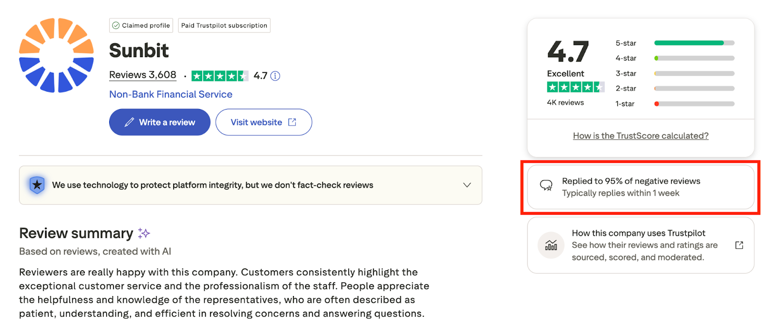Click the Write a review button
The image size is (776, 327).
tap(160, 122)
